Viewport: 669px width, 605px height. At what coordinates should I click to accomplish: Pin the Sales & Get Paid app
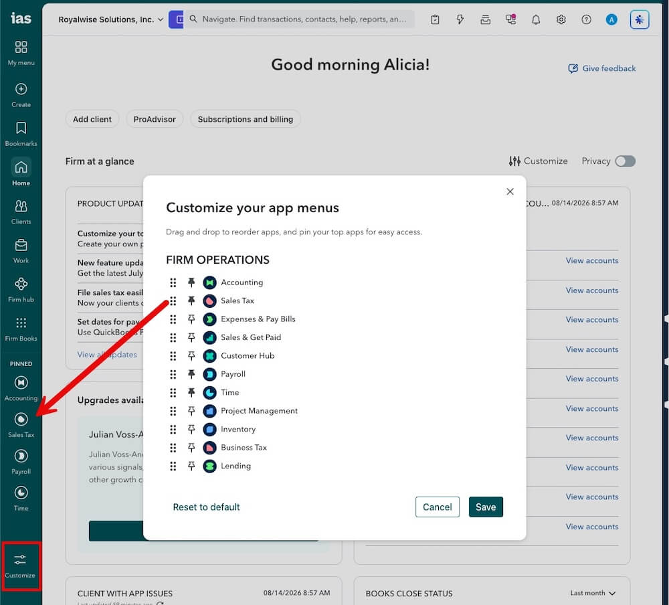pos(191,338)
